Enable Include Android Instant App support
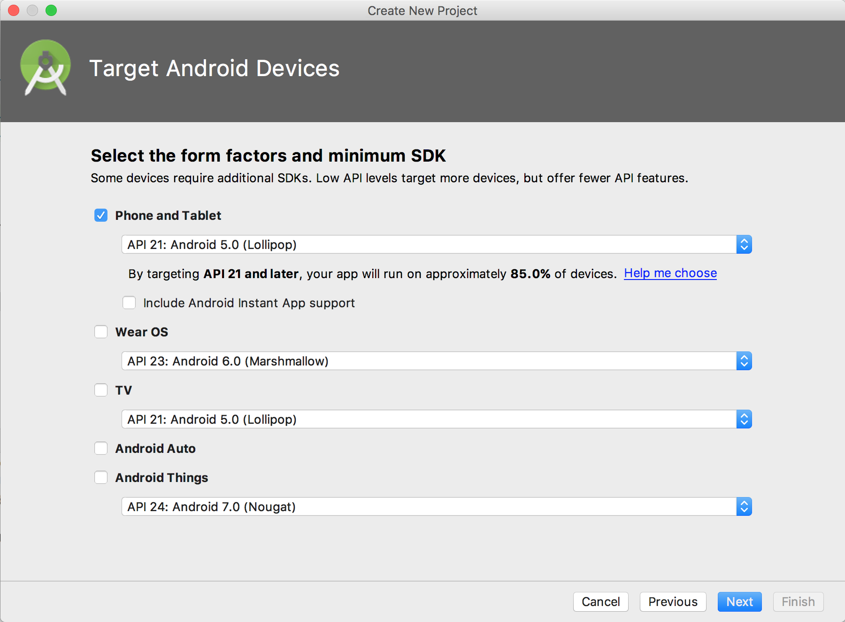The height and width of the screenshot is (622, 845). coord(129,303)
